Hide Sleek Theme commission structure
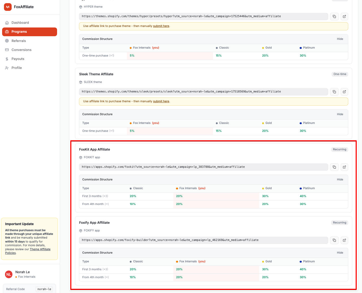 [340, 114]
